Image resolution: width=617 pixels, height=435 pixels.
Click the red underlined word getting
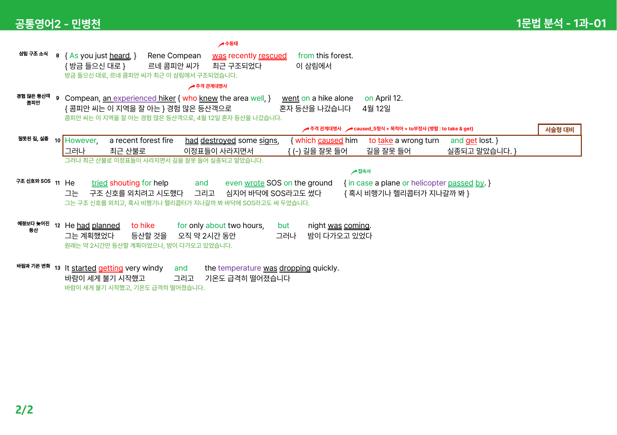coord(111,269)
